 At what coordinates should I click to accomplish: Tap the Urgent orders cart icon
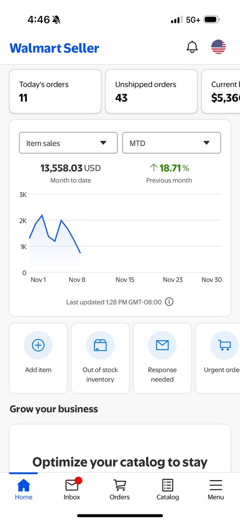(224, 345)
